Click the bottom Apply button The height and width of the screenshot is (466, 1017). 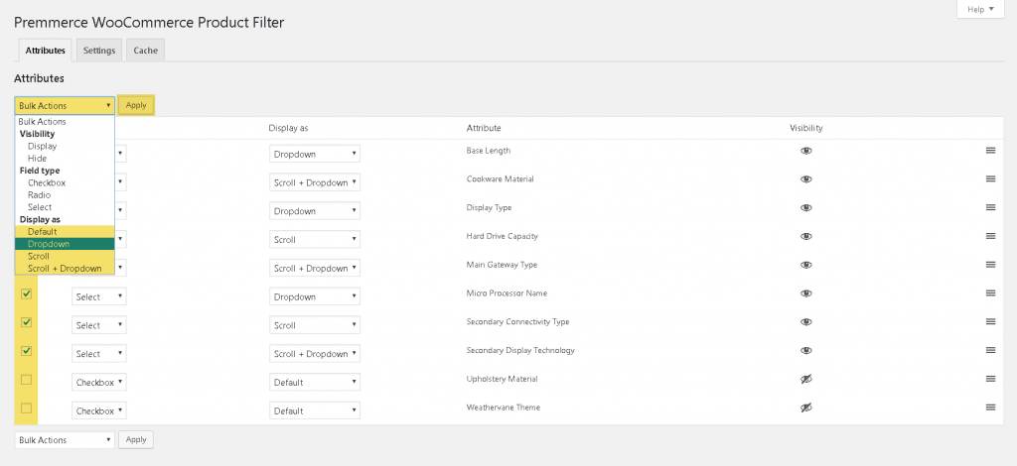coord(136,439)
